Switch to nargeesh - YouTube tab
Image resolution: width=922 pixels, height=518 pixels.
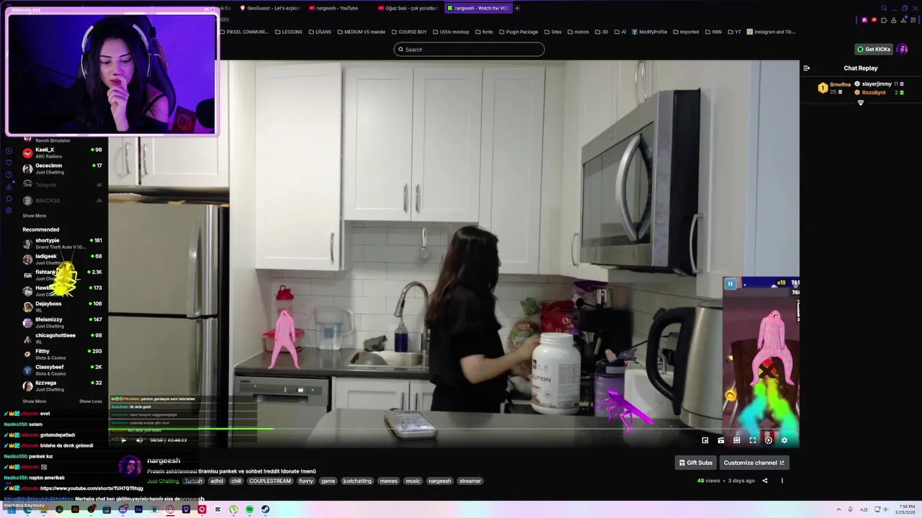(337, 8)
